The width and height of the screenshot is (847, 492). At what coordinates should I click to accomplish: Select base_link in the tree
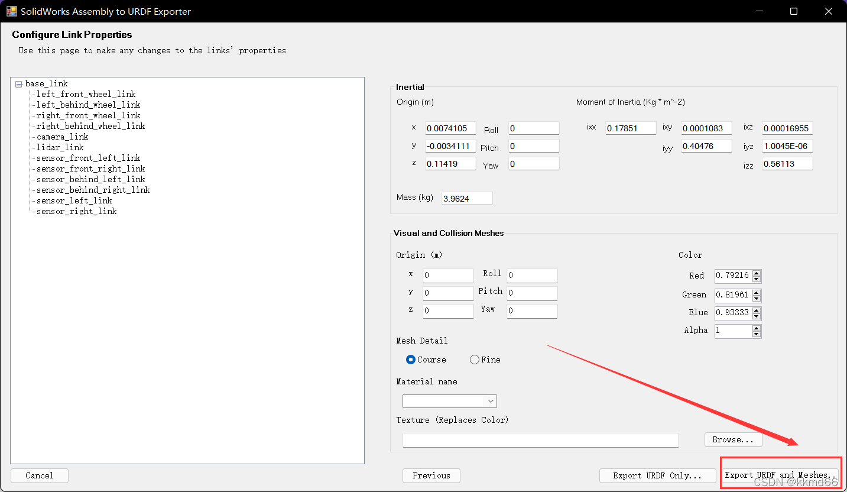(46, 83)
